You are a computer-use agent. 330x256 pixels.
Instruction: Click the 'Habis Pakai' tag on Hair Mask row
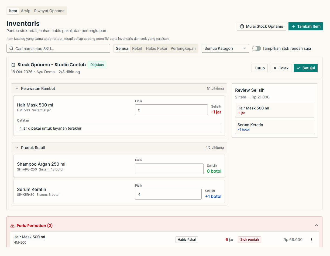187,240
